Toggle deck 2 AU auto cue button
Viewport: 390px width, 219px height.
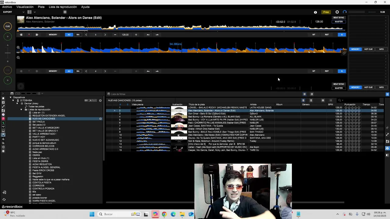(69, 71)
